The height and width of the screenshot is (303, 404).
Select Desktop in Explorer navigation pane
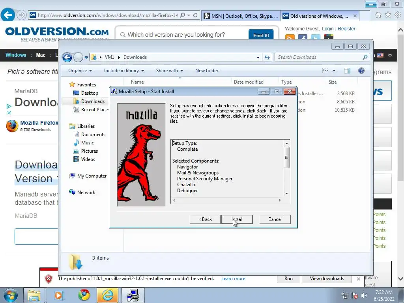click(90, 93)
